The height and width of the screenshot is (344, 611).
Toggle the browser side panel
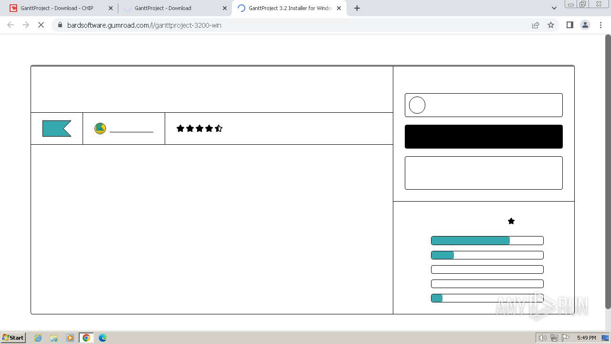tap(569, 25)
